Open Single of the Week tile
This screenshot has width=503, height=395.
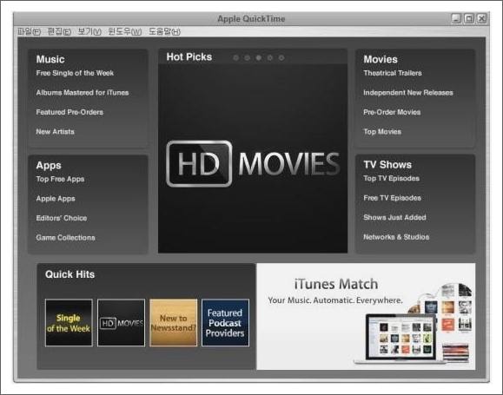pos(69,323)
